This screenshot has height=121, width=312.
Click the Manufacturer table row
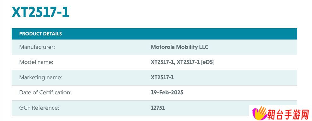pyautogui.click(x=154, y=47)
